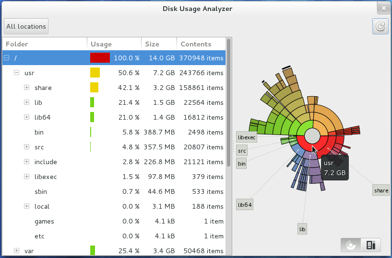Click the rescan refresh icon
The height and width of the screenshot is (258, 392).
380,26
